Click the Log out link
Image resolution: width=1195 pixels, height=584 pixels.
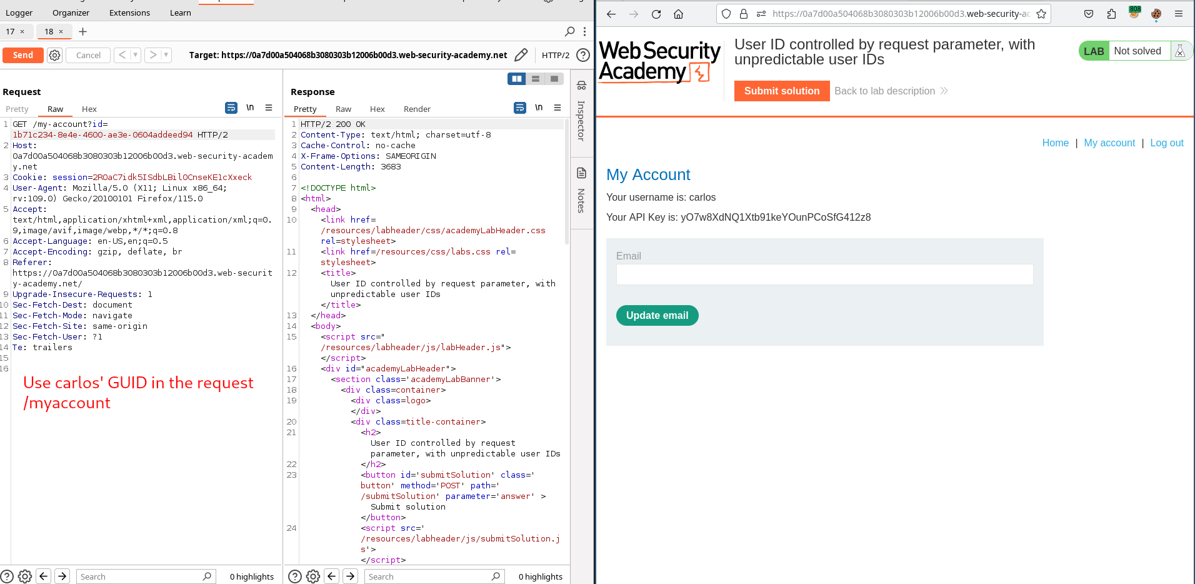pos(1167,143)
